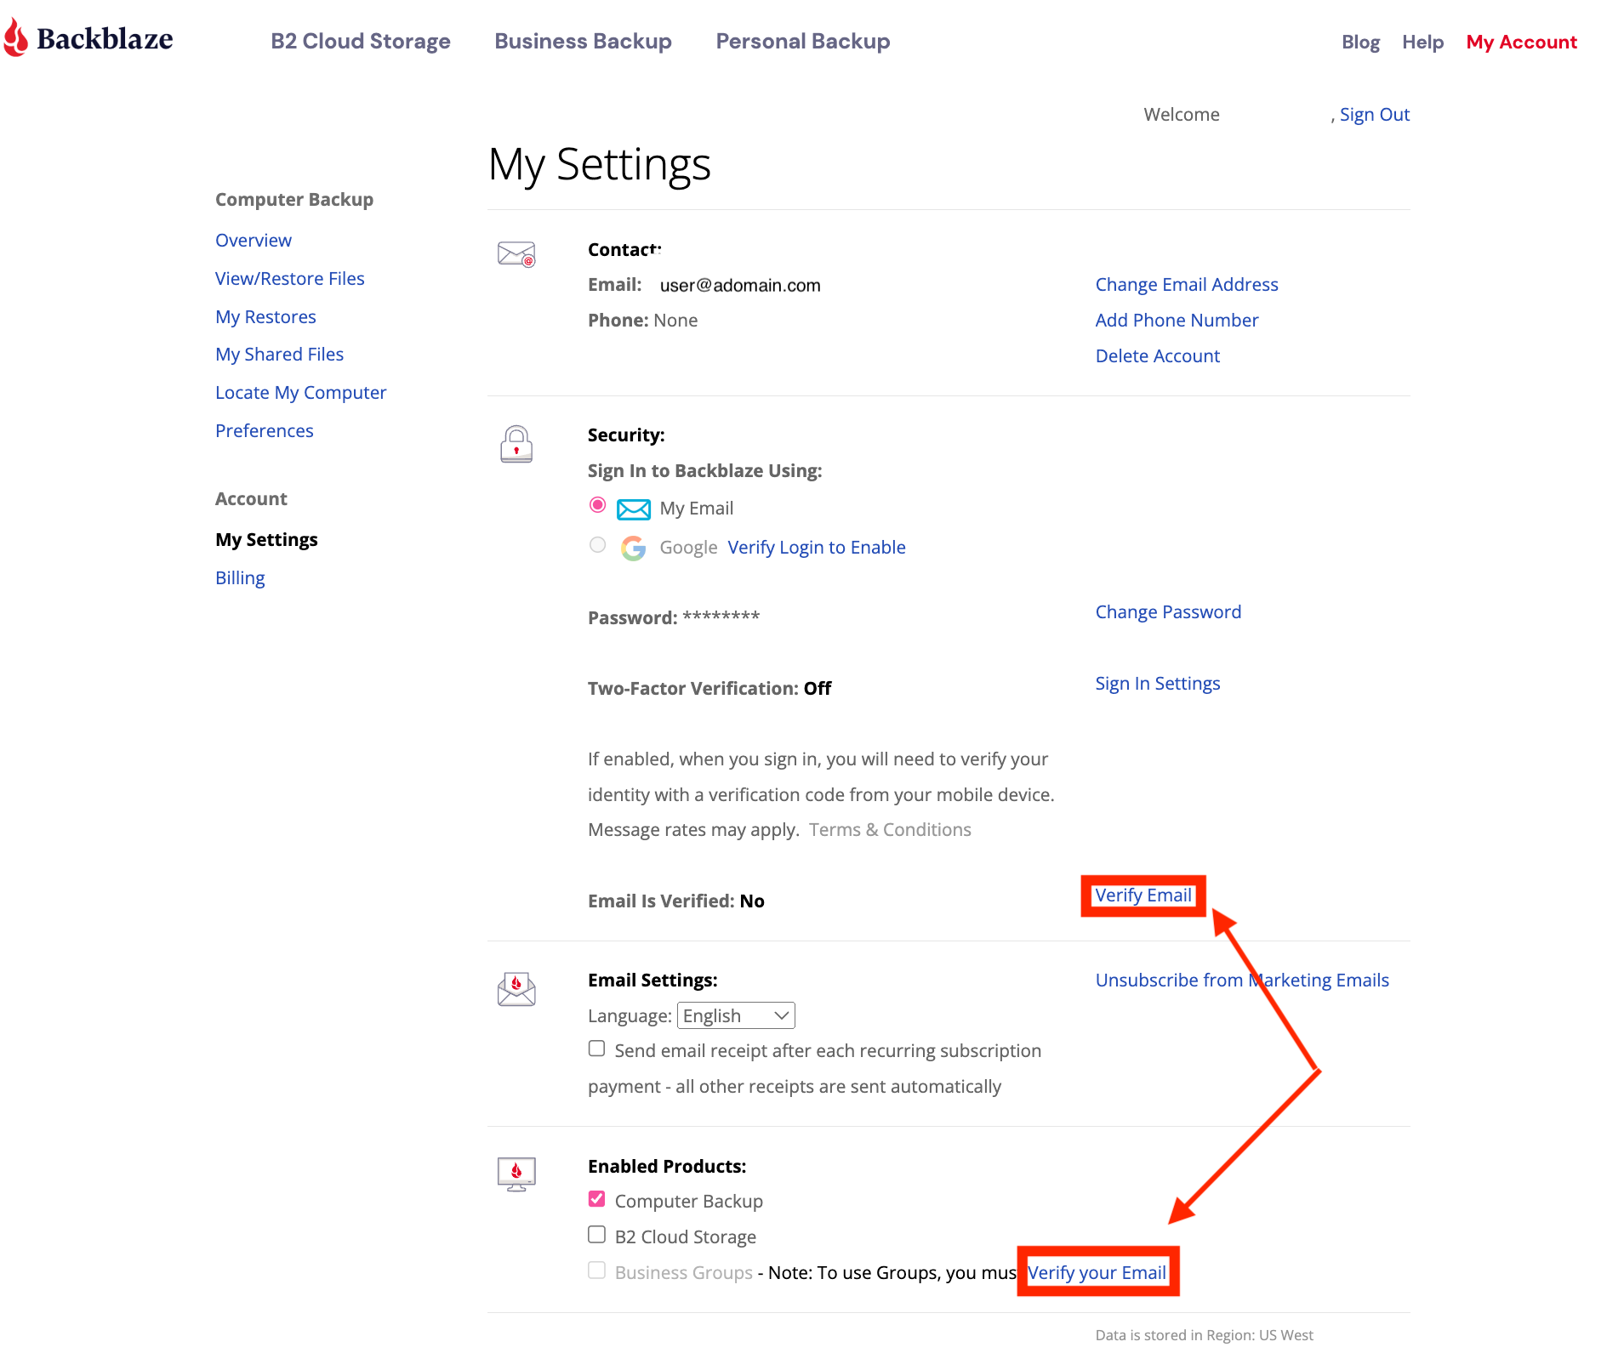This screenshot has width=1607, height=1353.
Task: Click the Phone: None text
Action: pyautogui.click(x=643, y=320)
